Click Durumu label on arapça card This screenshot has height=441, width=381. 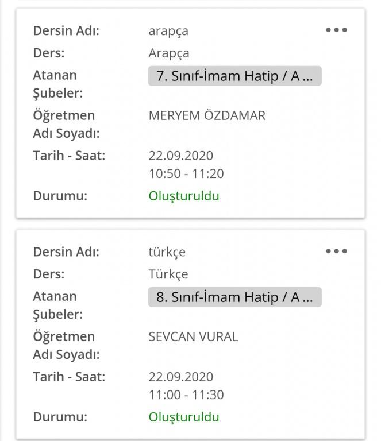60,196
